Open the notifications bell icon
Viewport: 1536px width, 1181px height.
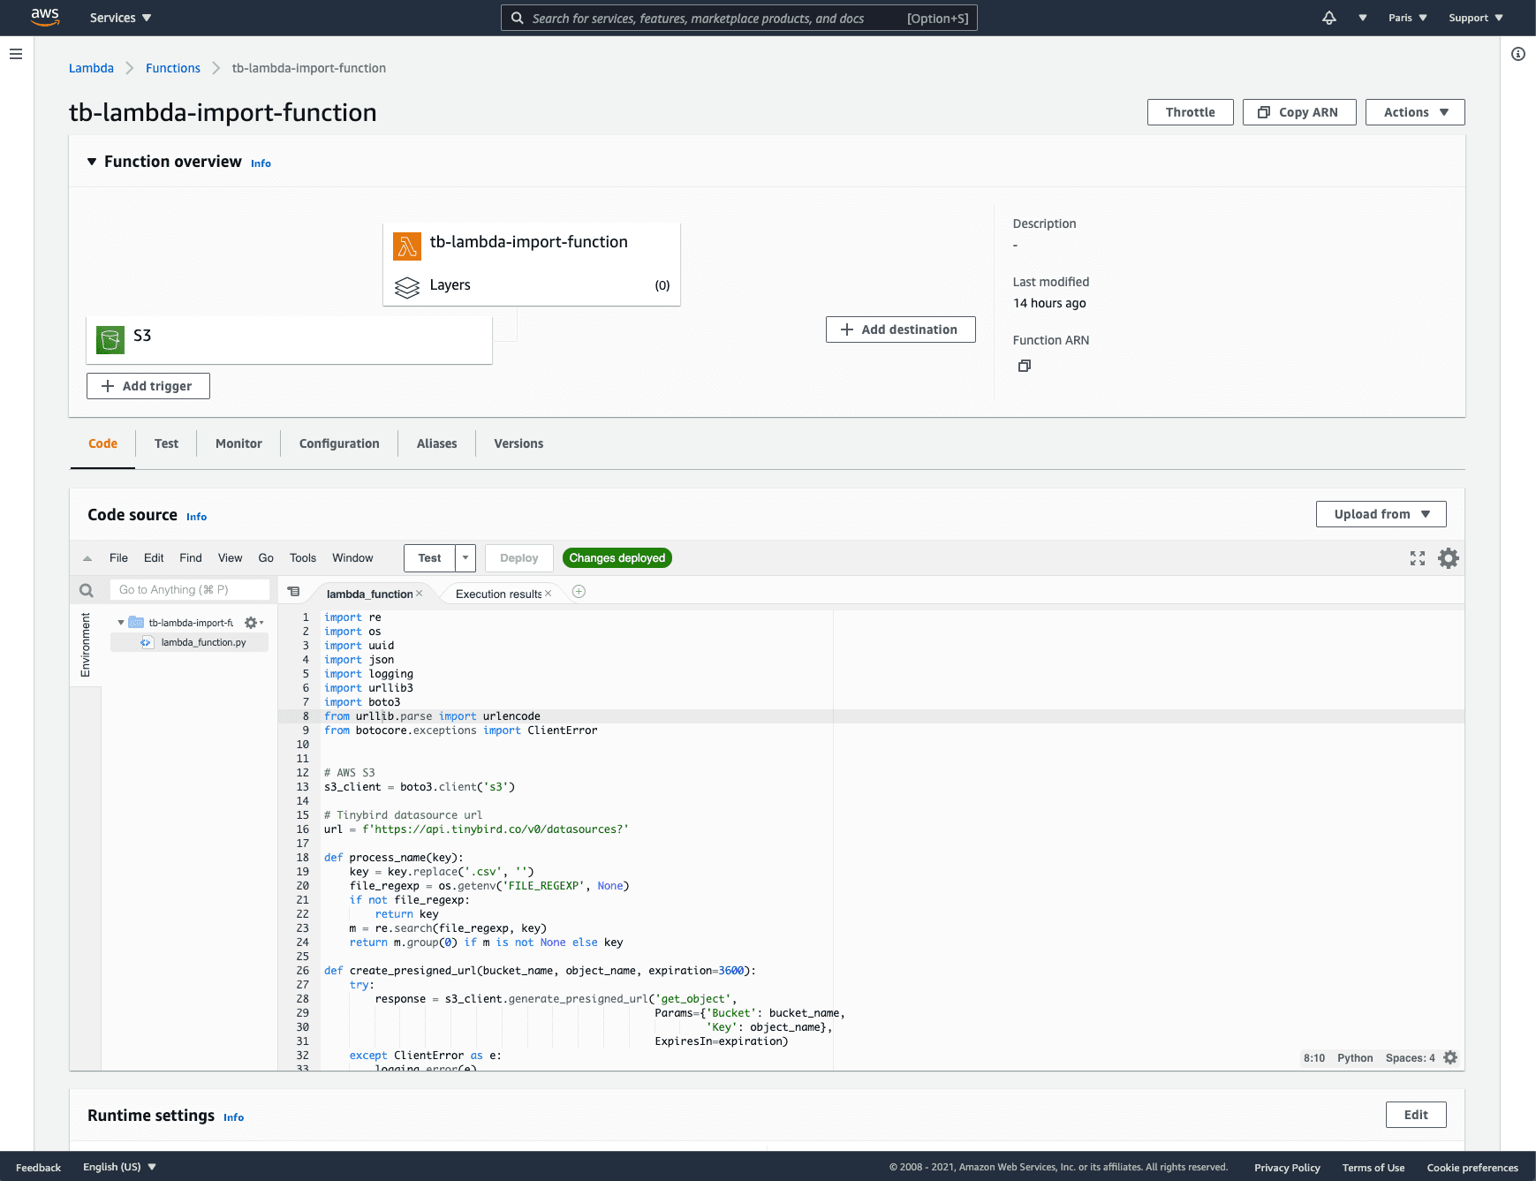tap(1328, 18)
